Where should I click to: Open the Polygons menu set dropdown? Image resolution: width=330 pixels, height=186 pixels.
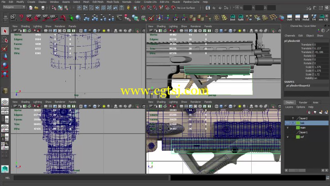click(x=14, y=7)
